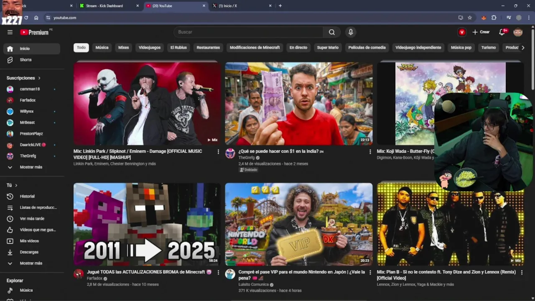Select En directo filter chip
The height and width of the screenshot is (301, 535).
(x=298, y=48)
